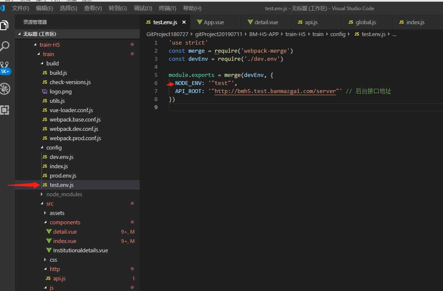This screenshot has height=291, width=443.
Task: Open Institutionaldetails.vue file
Action: pyautogui.click(x=77, y=250)
